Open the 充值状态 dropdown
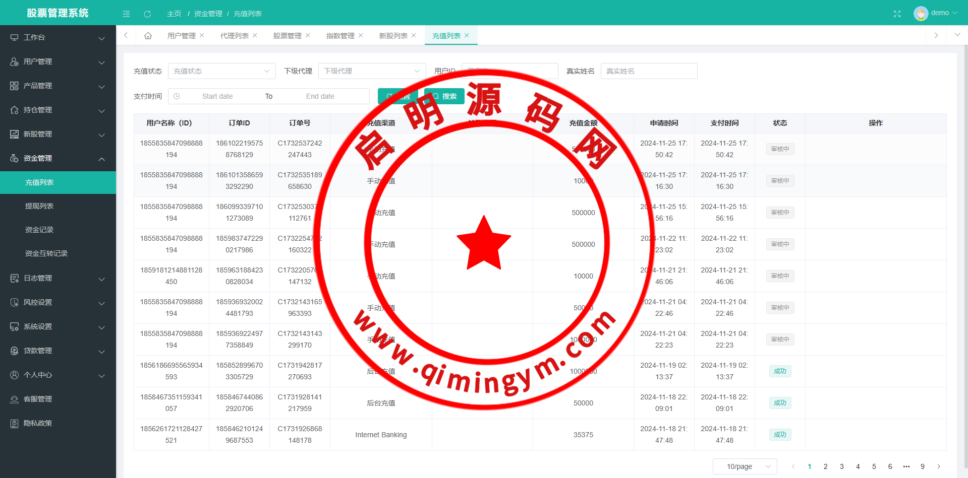968x478 pixels. [x=221, y=71]
